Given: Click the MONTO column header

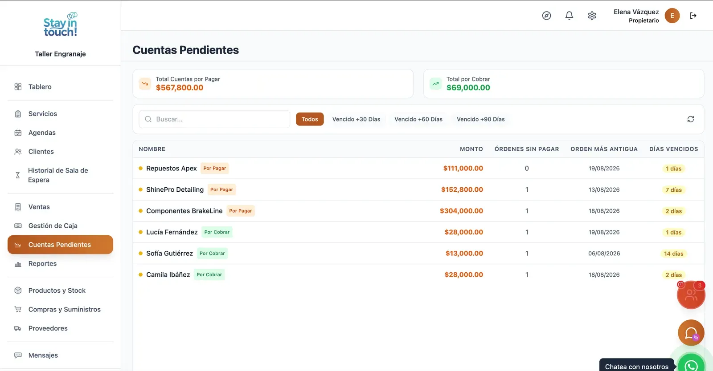Looking at the screenshot, I should coord(471,149).
